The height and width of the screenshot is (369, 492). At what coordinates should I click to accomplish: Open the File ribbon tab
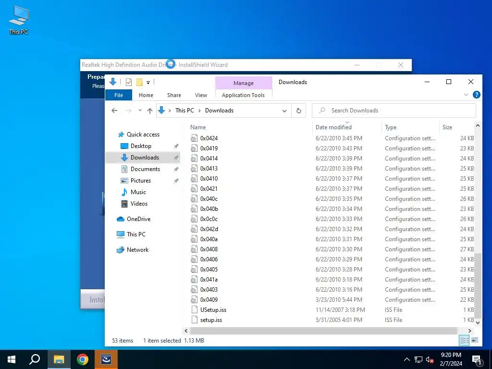119,95
